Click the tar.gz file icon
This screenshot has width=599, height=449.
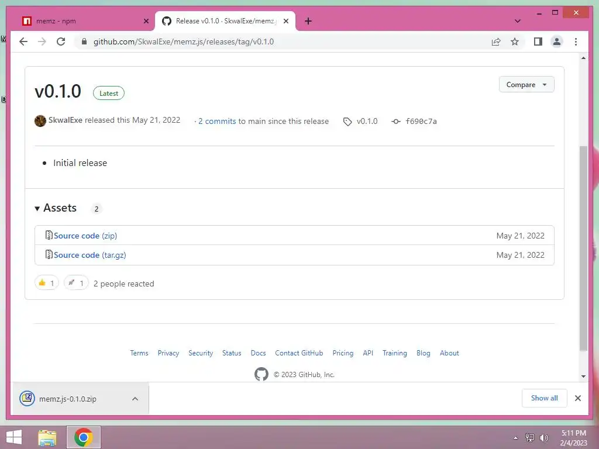click(49, 254)
